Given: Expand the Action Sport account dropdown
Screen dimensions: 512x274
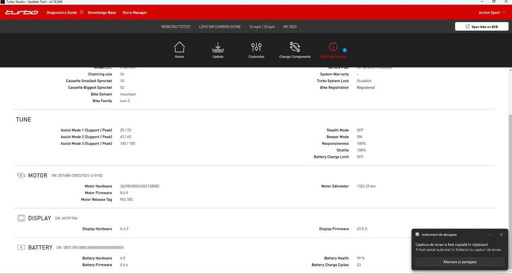Looking at the screenshot, I should (x=493, y=13).
